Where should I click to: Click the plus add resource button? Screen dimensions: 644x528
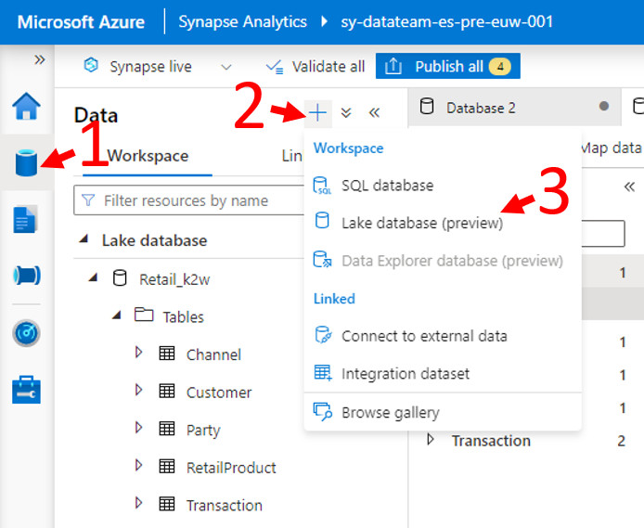point(317,112)
